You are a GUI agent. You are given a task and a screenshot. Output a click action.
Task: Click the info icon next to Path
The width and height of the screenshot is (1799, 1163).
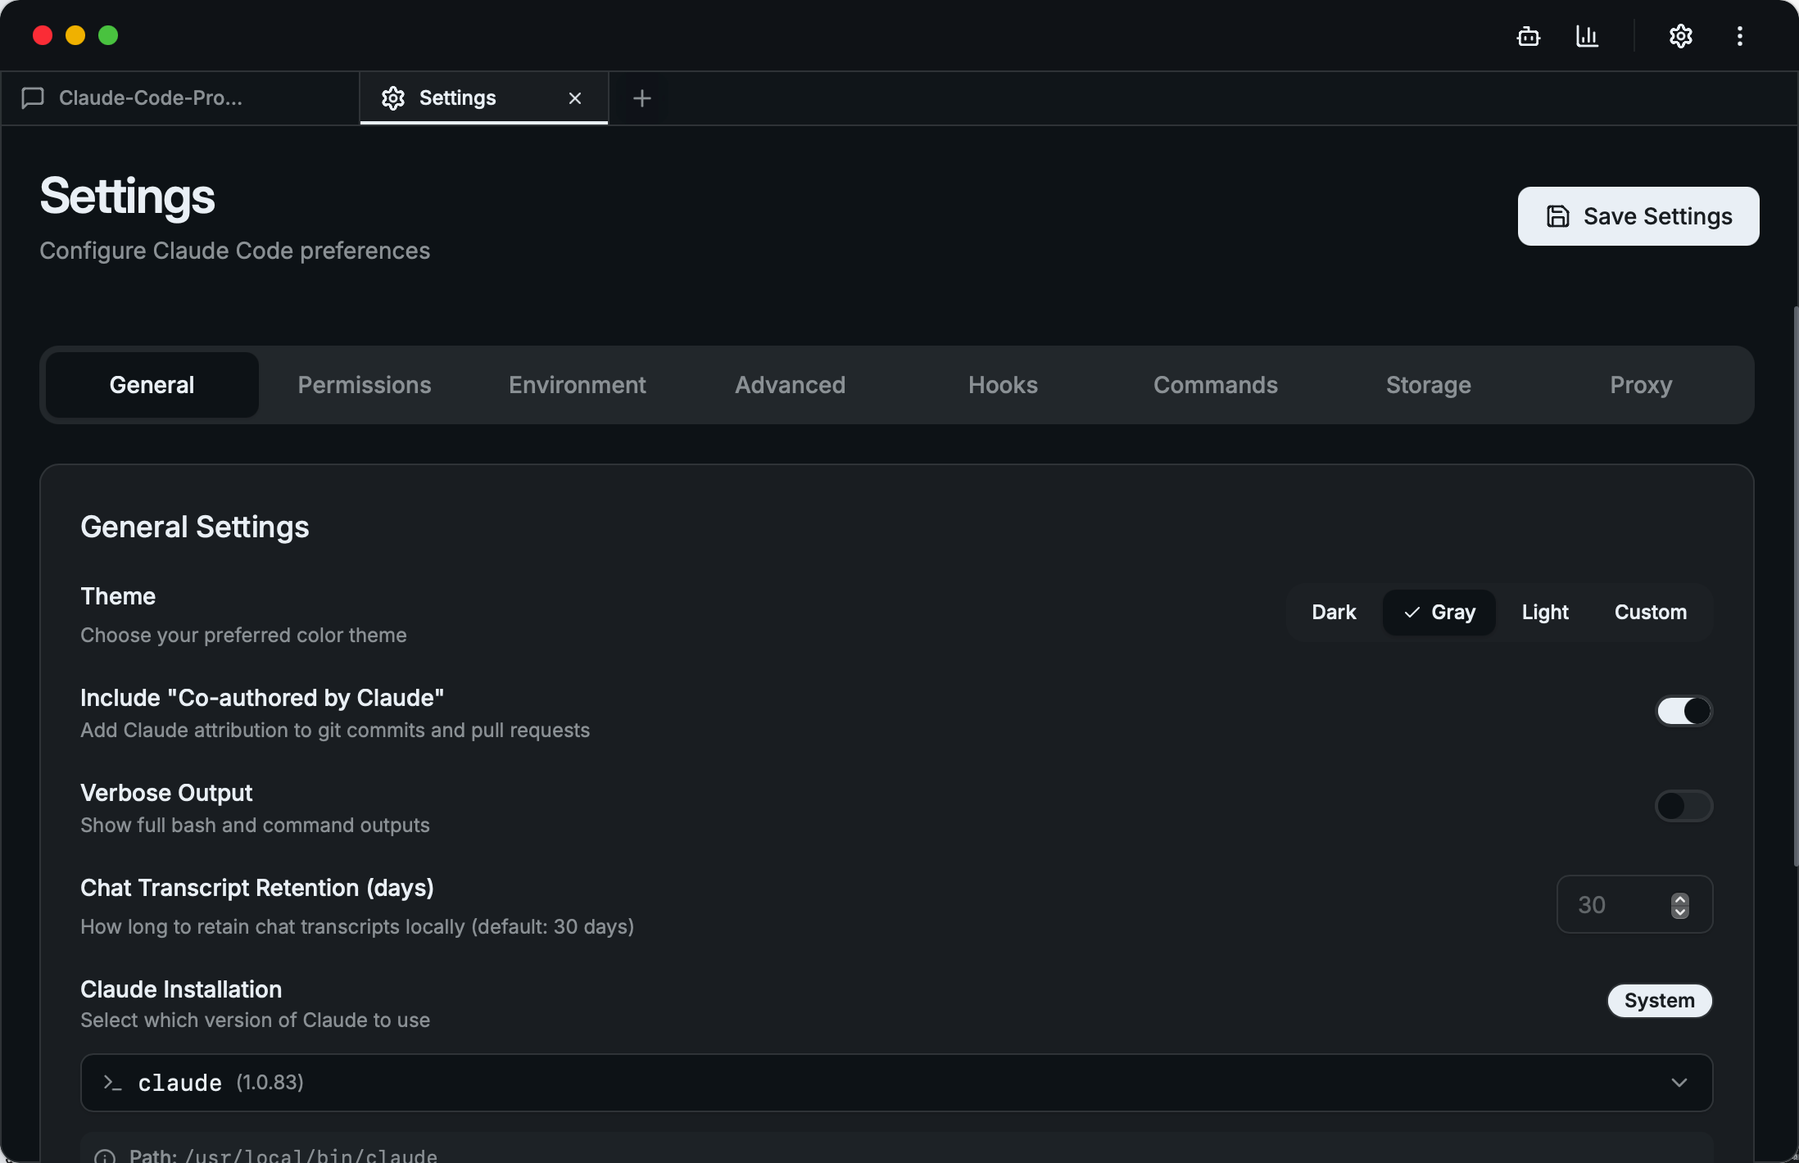tap(105, 1156)
